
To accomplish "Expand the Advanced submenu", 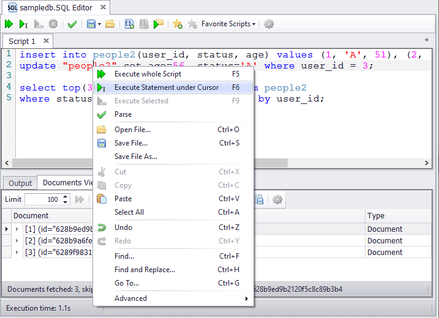I will click(173, 298).
